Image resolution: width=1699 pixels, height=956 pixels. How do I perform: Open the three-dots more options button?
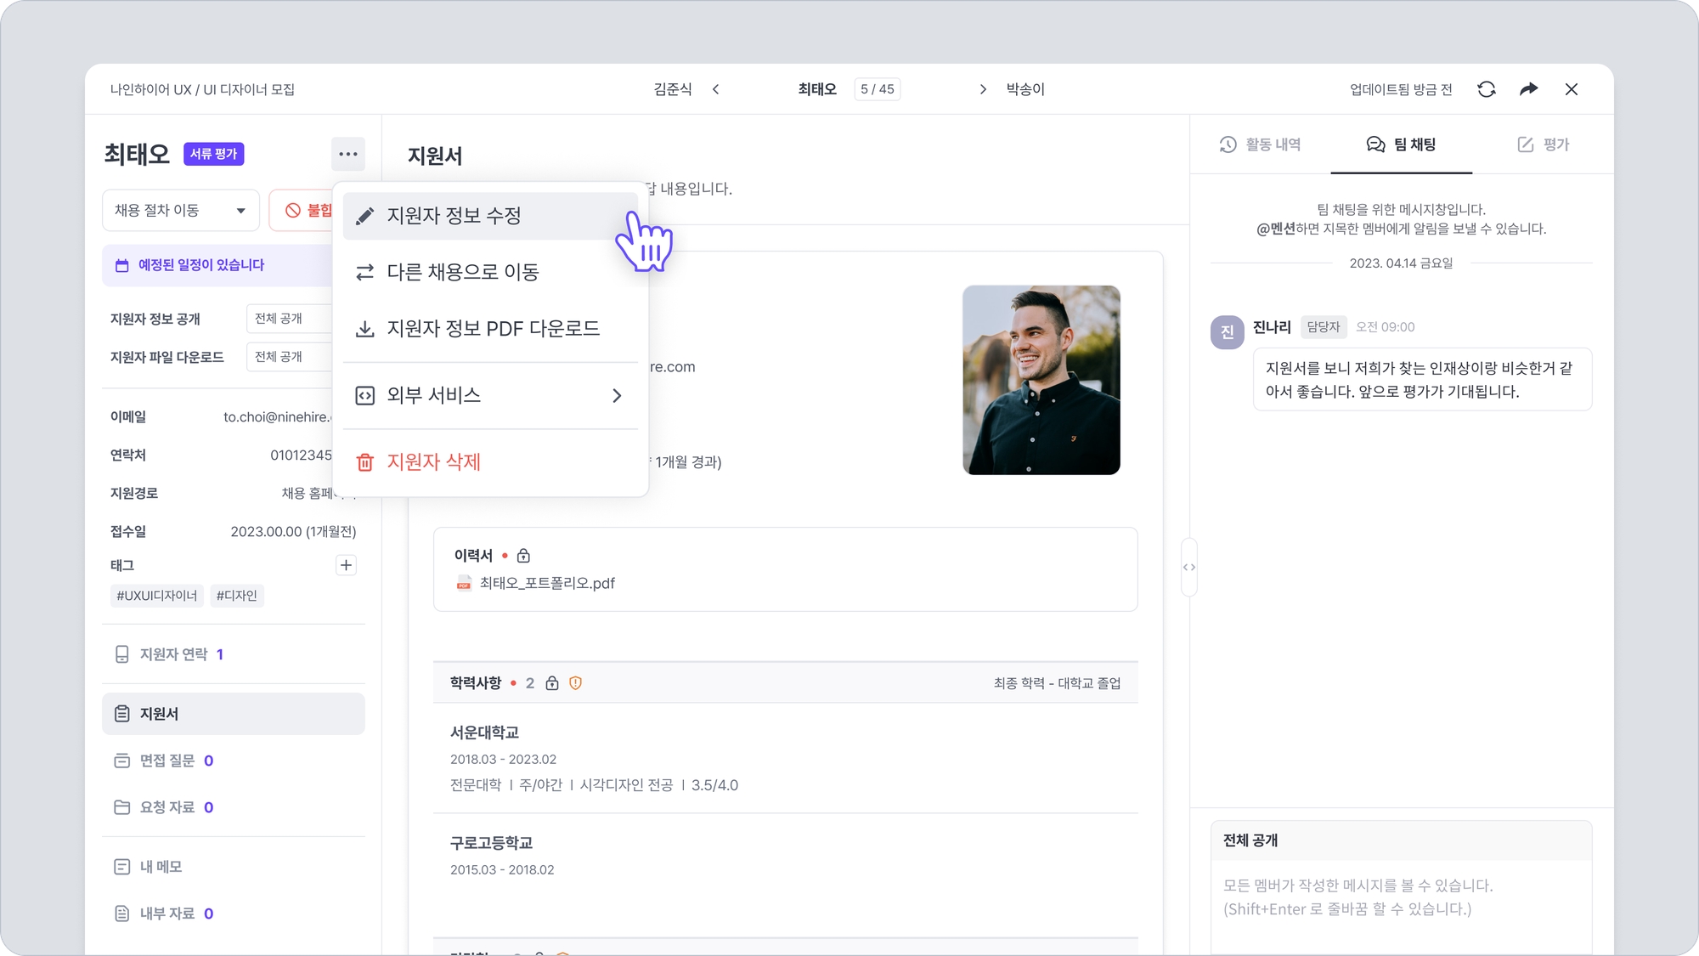click(x=348, y=154)
